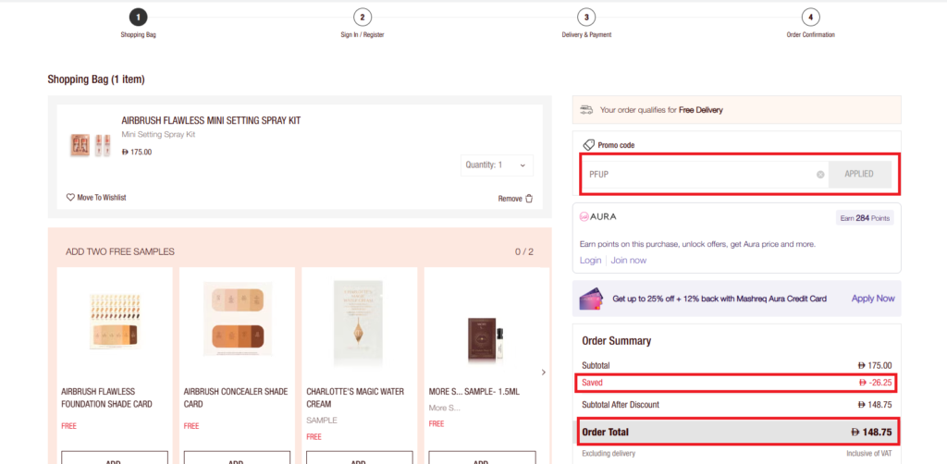Click the 'Inclusive of VAT' note
The width and height of the screenshot is (947, 464).
[868, 453]
